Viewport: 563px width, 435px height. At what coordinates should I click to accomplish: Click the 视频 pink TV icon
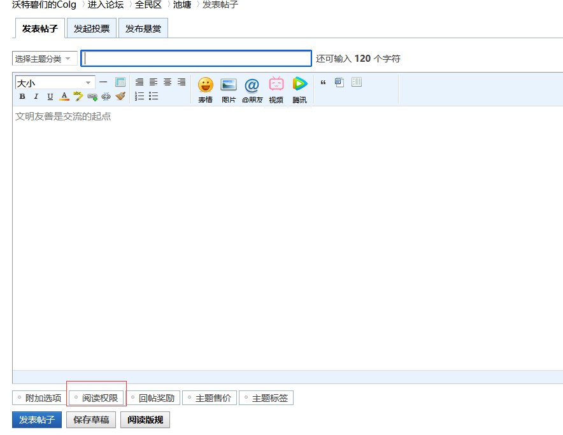(x=276, y=90)
